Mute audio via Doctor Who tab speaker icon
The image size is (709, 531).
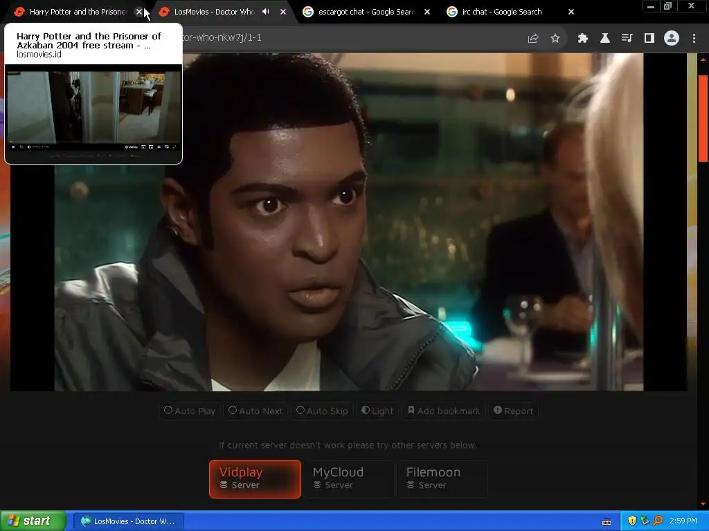[x=266, y=12]
